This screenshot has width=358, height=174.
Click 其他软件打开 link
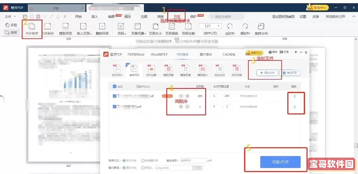pos(335,17)
